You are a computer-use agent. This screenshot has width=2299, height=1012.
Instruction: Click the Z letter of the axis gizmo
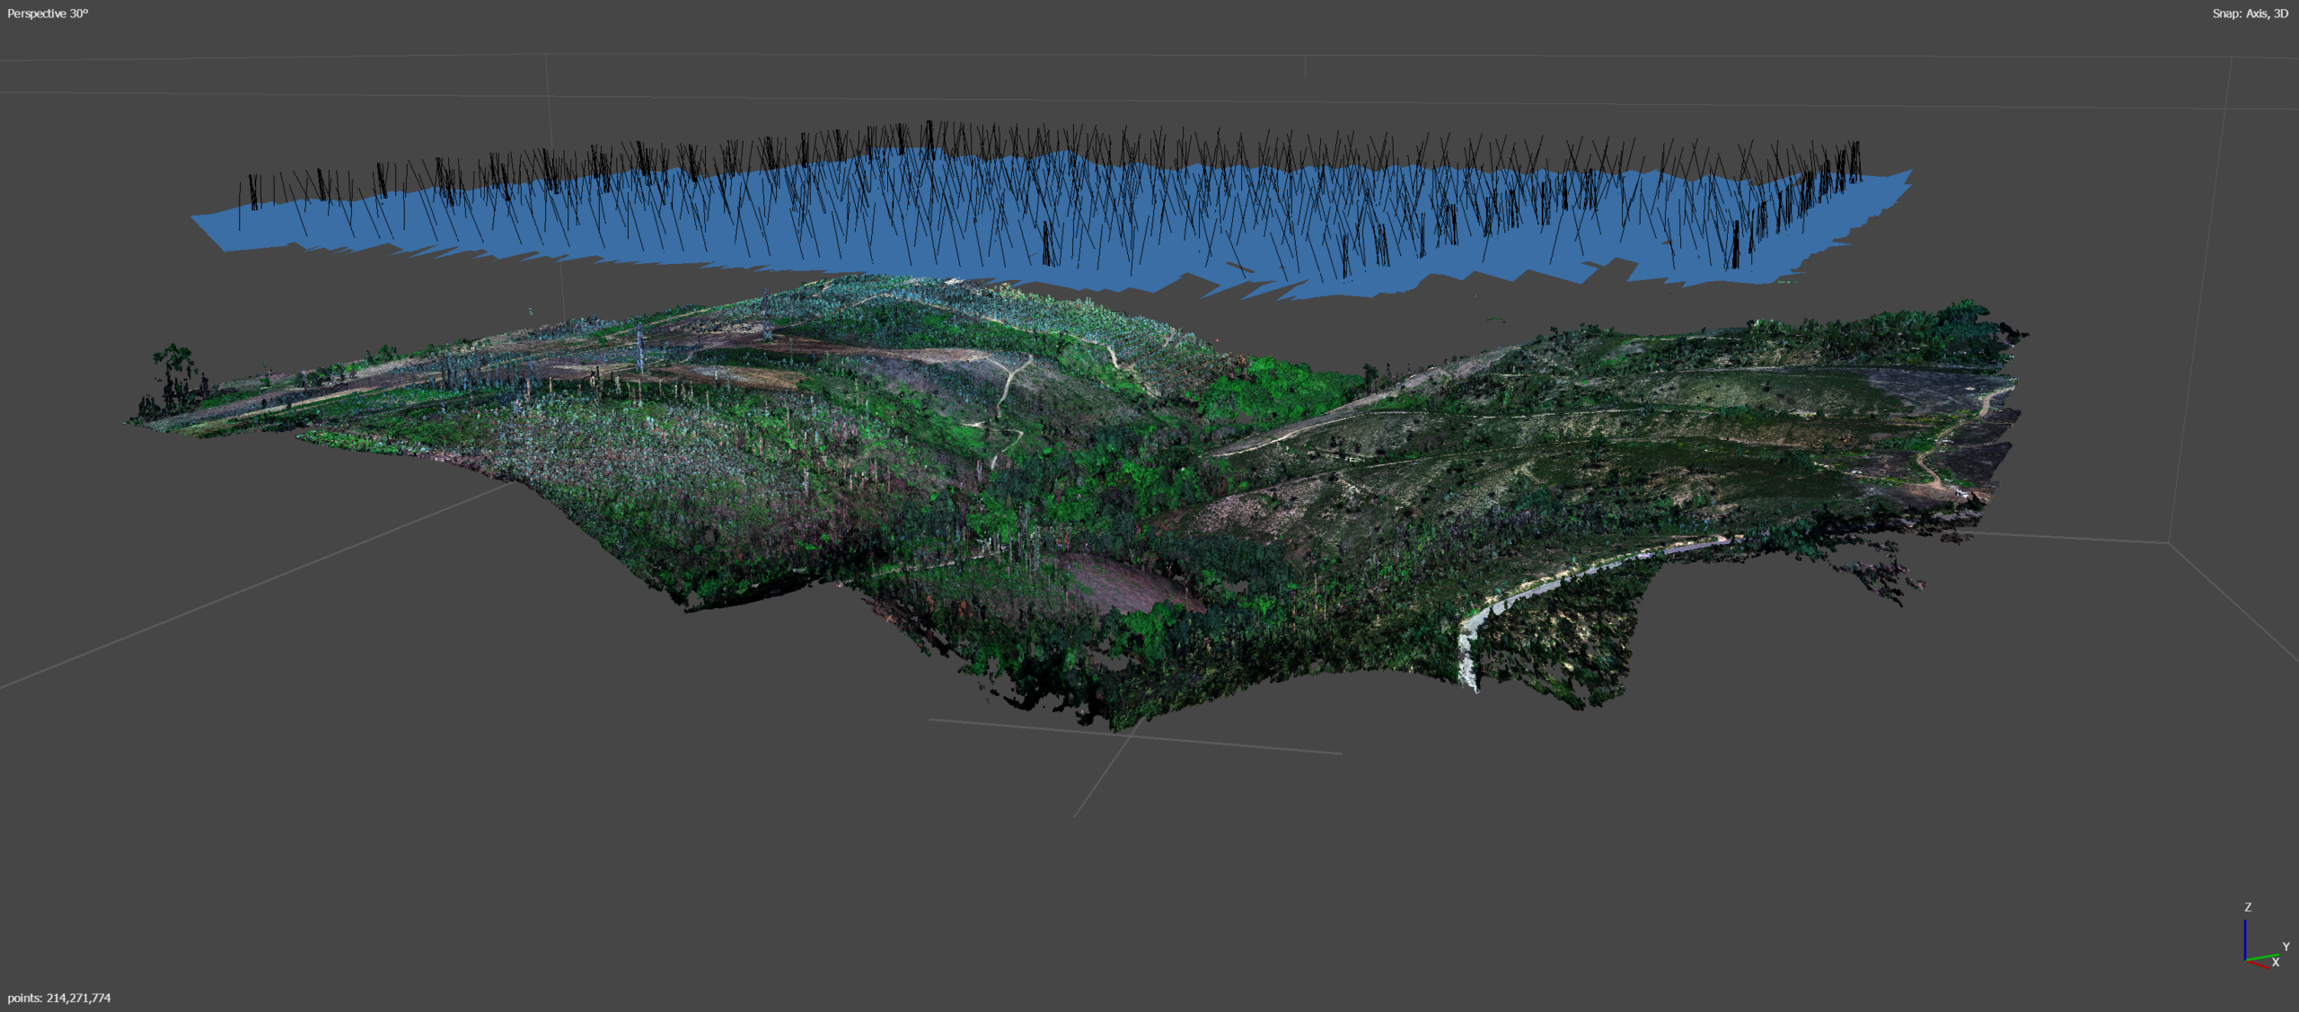pyautogui.click(x=2248, y=907)
